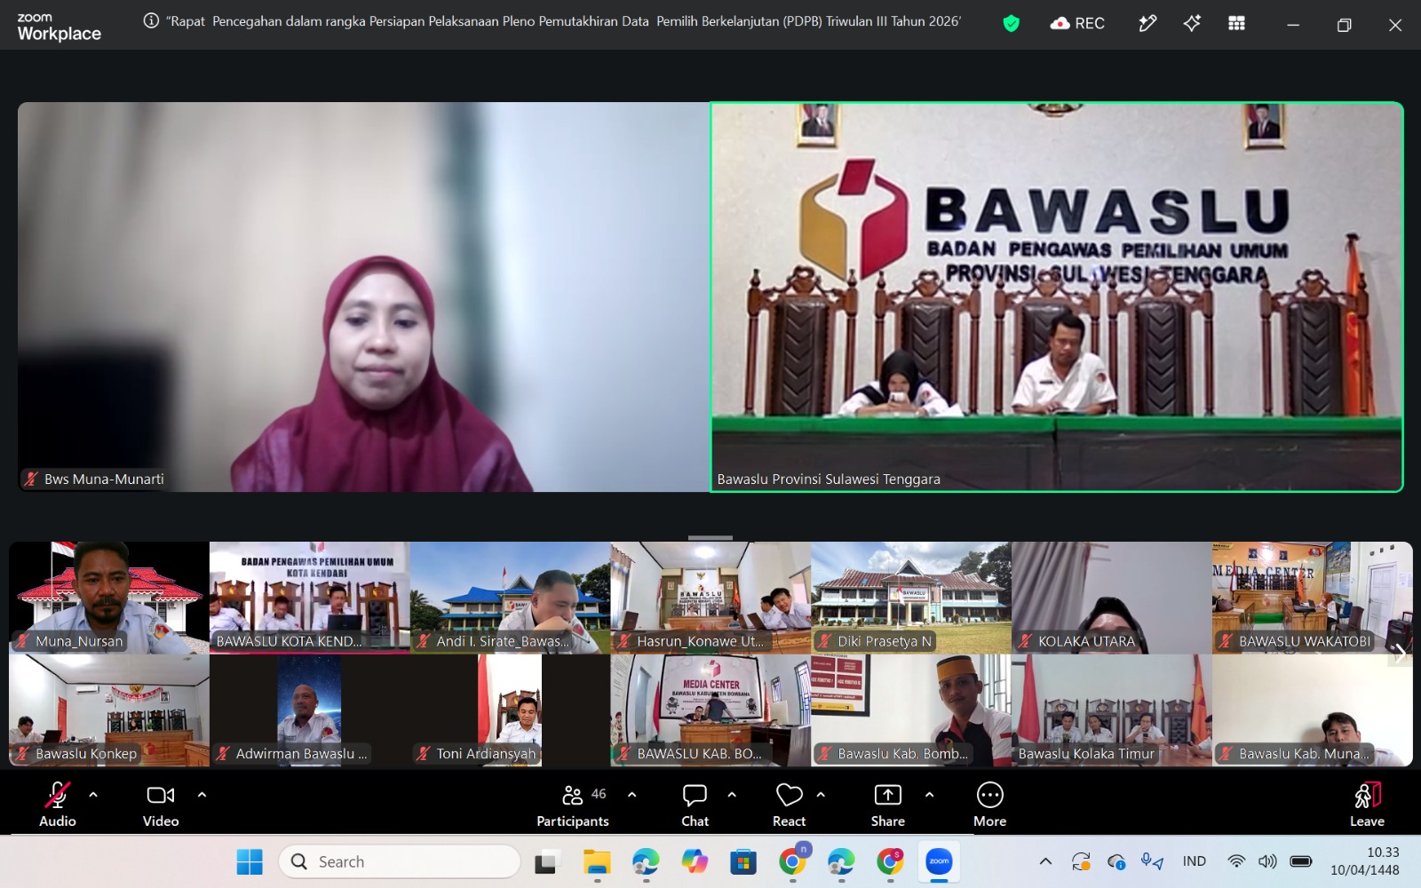Select KOLAKA UTARA participant thumbnail

[1112, 598]
